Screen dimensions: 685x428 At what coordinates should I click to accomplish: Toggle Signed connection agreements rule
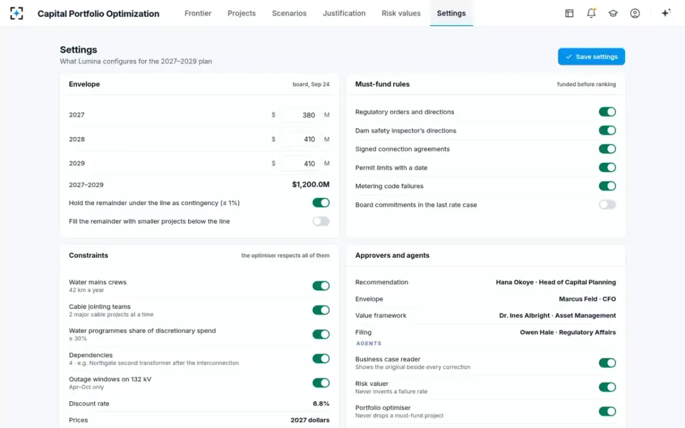[607, 149]
